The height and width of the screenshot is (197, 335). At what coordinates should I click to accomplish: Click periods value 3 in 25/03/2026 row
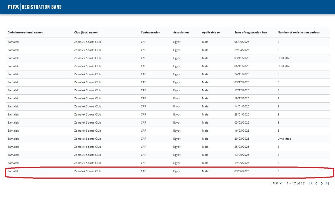tap(279, 147)
